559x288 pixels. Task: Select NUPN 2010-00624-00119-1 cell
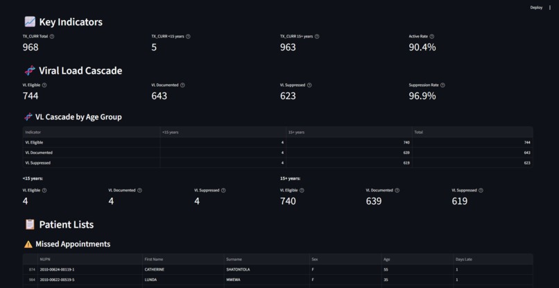tap(90, 269)
